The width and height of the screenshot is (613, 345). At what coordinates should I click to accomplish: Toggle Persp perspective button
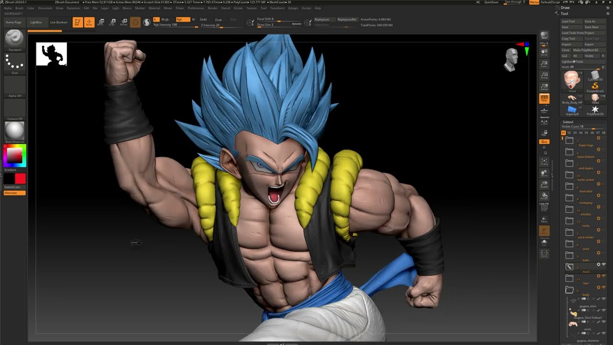[x=544, y=98]
